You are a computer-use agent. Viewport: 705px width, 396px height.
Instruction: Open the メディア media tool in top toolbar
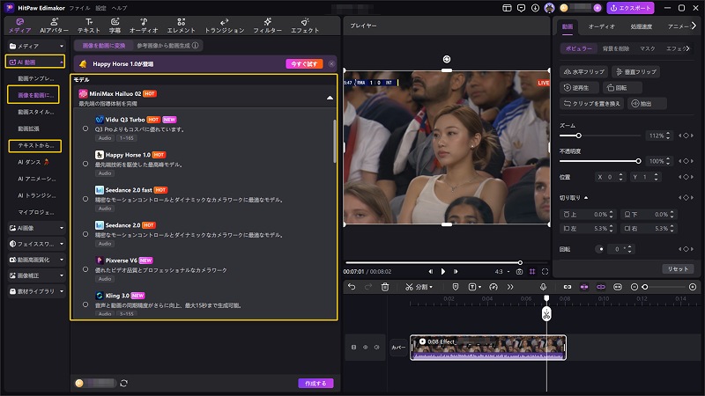click(19, 26)
